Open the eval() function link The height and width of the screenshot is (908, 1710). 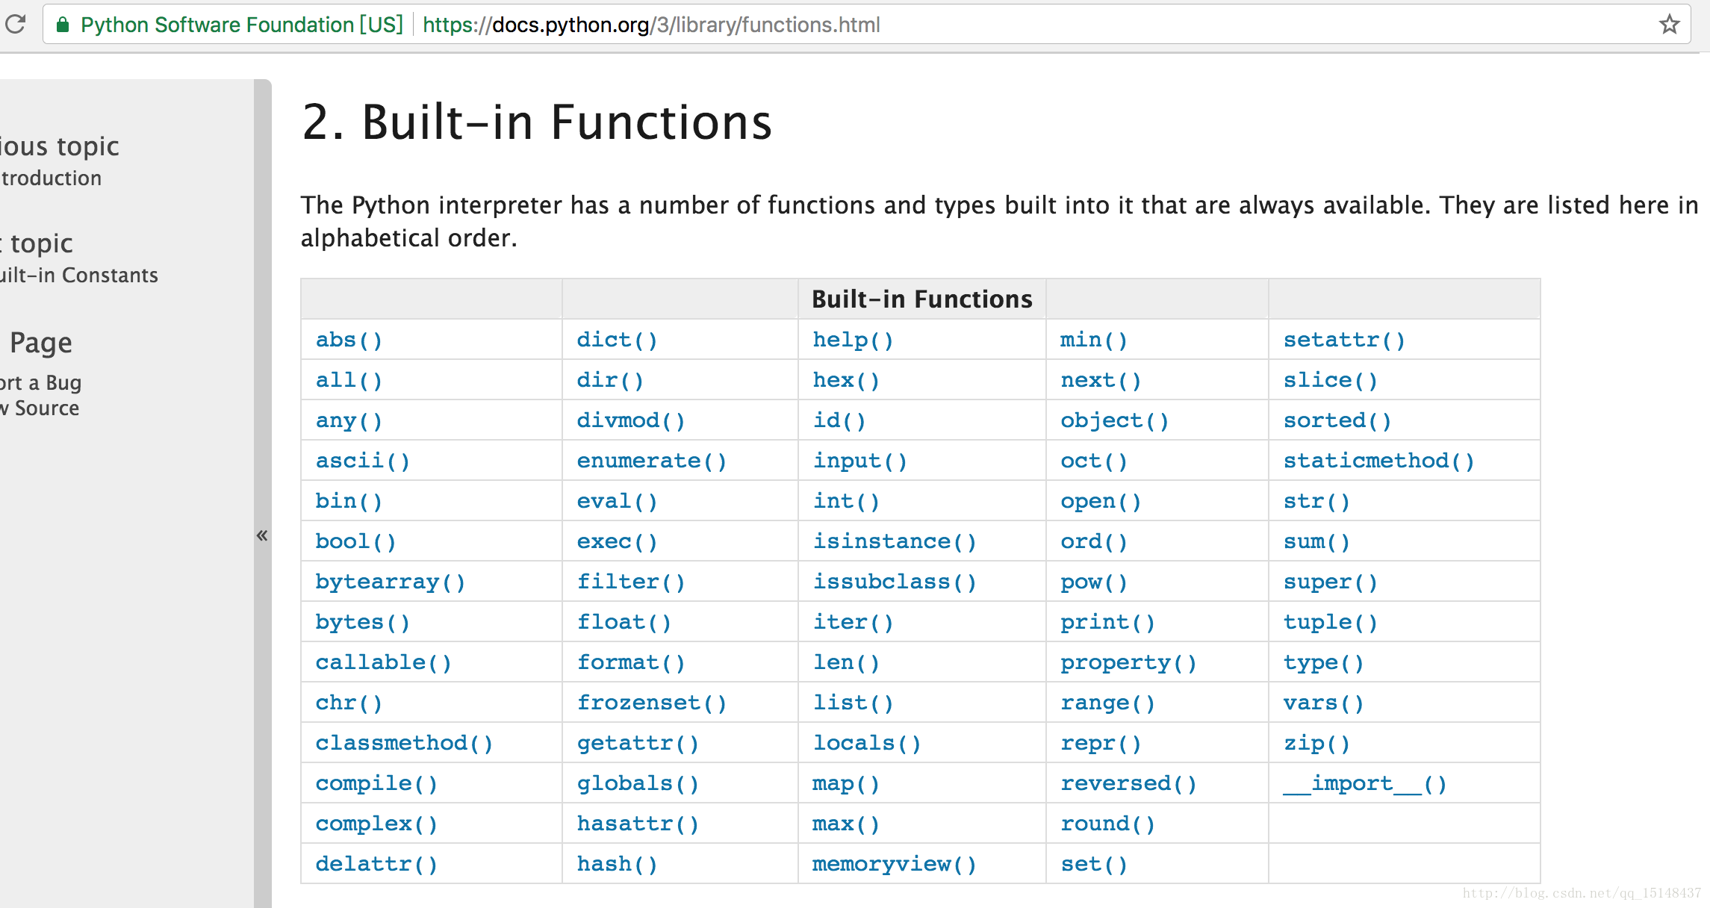[x=618, y=502]
